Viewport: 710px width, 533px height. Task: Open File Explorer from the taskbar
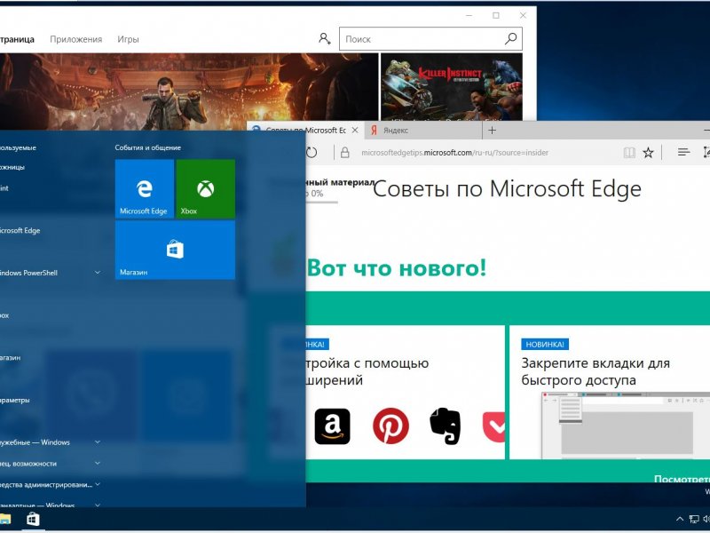point(5,520)
